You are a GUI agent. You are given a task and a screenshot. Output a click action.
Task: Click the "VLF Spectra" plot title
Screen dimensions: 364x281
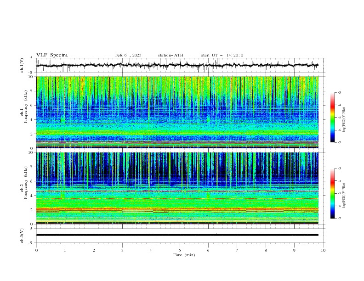[x=52, y=55]
